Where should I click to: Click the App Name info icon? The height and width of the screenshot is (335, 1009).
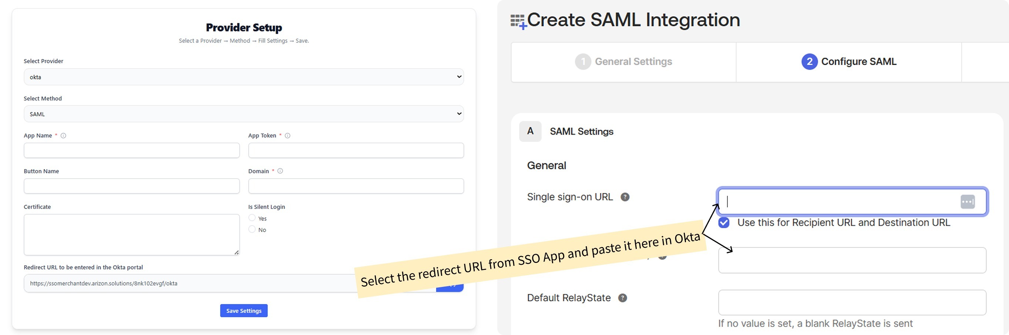click(x=63, y=135)
